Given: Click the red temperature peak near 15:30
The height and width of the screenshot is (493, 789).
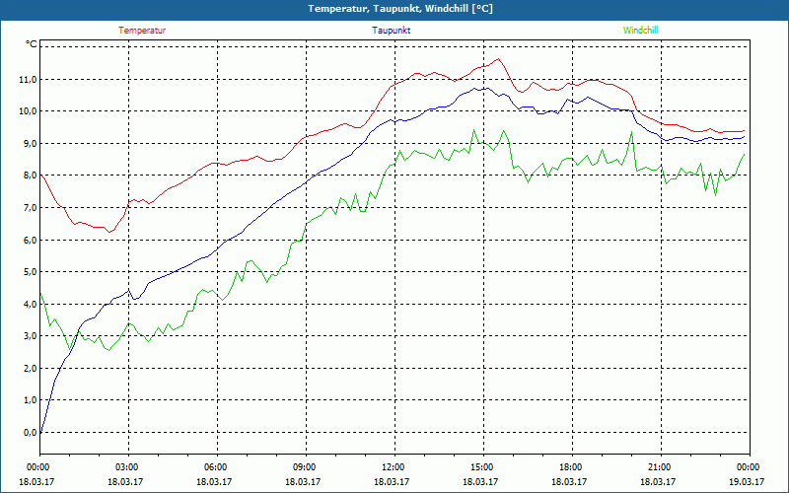Looking at the screenshot, I should 498,59.
